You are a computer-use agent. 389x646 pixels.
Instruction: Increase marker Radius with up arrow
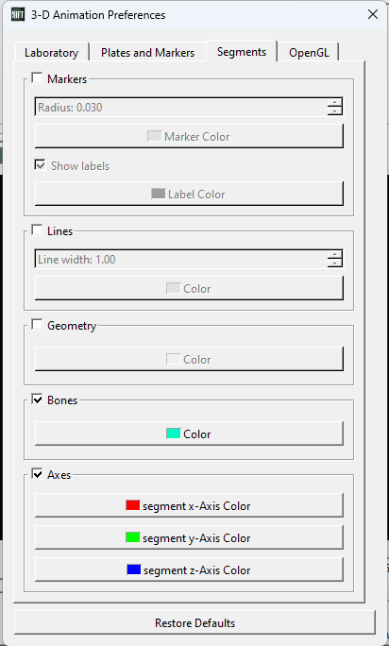tap(335, 103)
